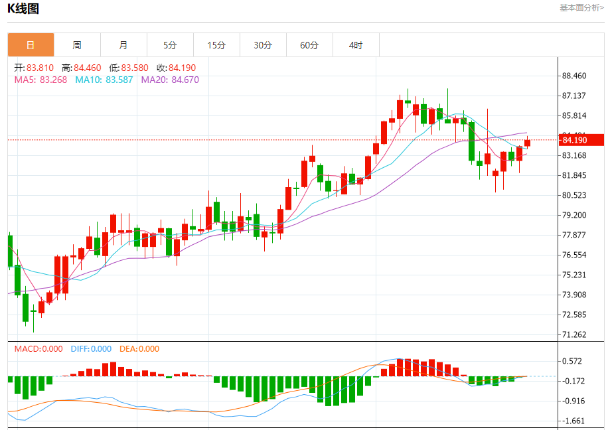Viewport: 610px width, 430px height.
Task: Click the 75.231 price axis label
Action: tap(574, 275)
